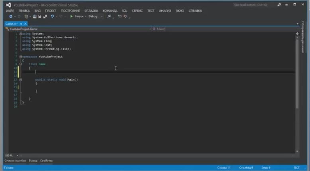Viewport: 310px width, 171px height.
Task: Open the 100 % zoom level dropdown
Action: tap(18, 156)
